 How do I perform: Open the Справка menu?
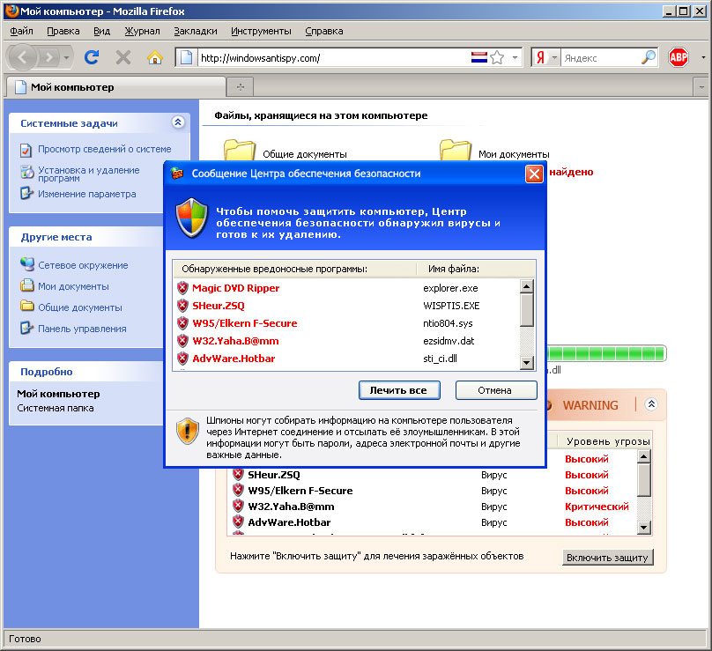point(323,32)
